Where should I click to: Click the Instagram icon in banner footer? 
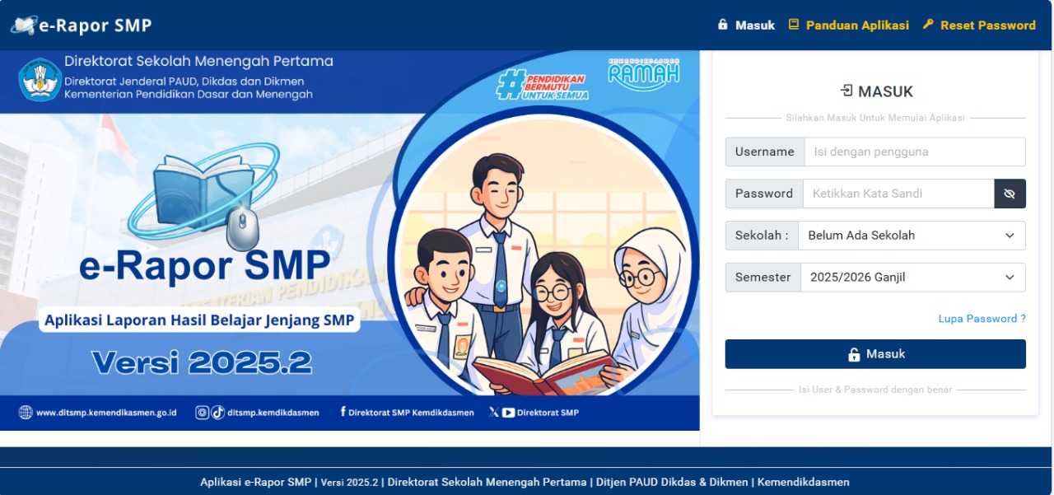click(x=202, y=413)
